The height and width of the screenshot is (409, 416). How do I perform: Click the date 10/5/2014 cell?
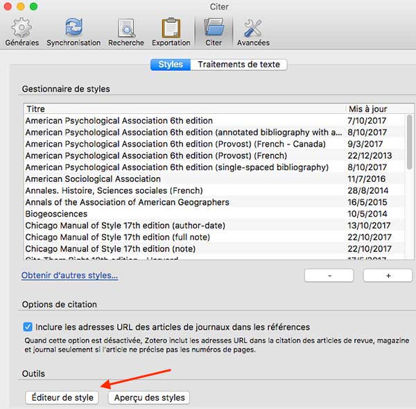(x=367, y=214)
